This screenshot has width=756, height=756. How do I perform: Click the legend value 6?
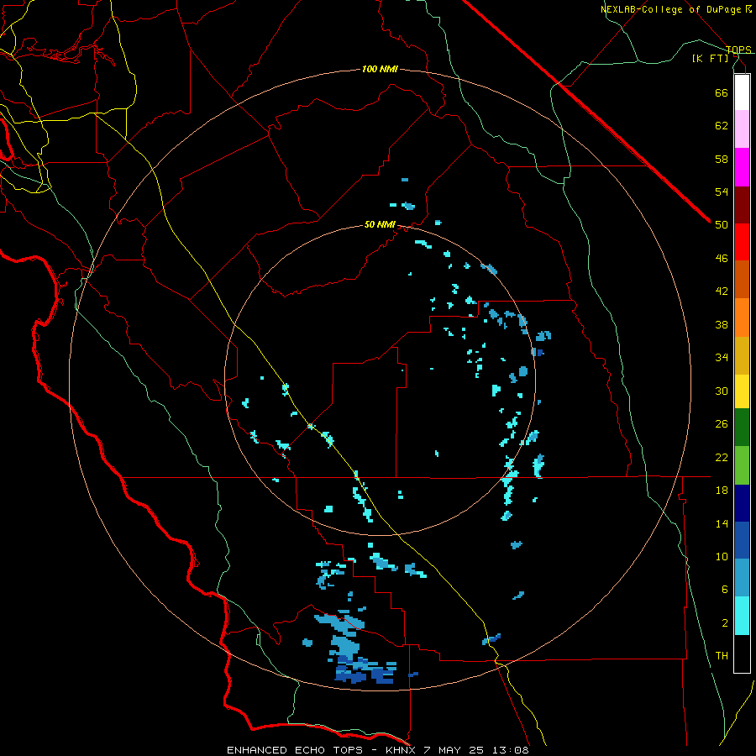[x=725, y=590]
